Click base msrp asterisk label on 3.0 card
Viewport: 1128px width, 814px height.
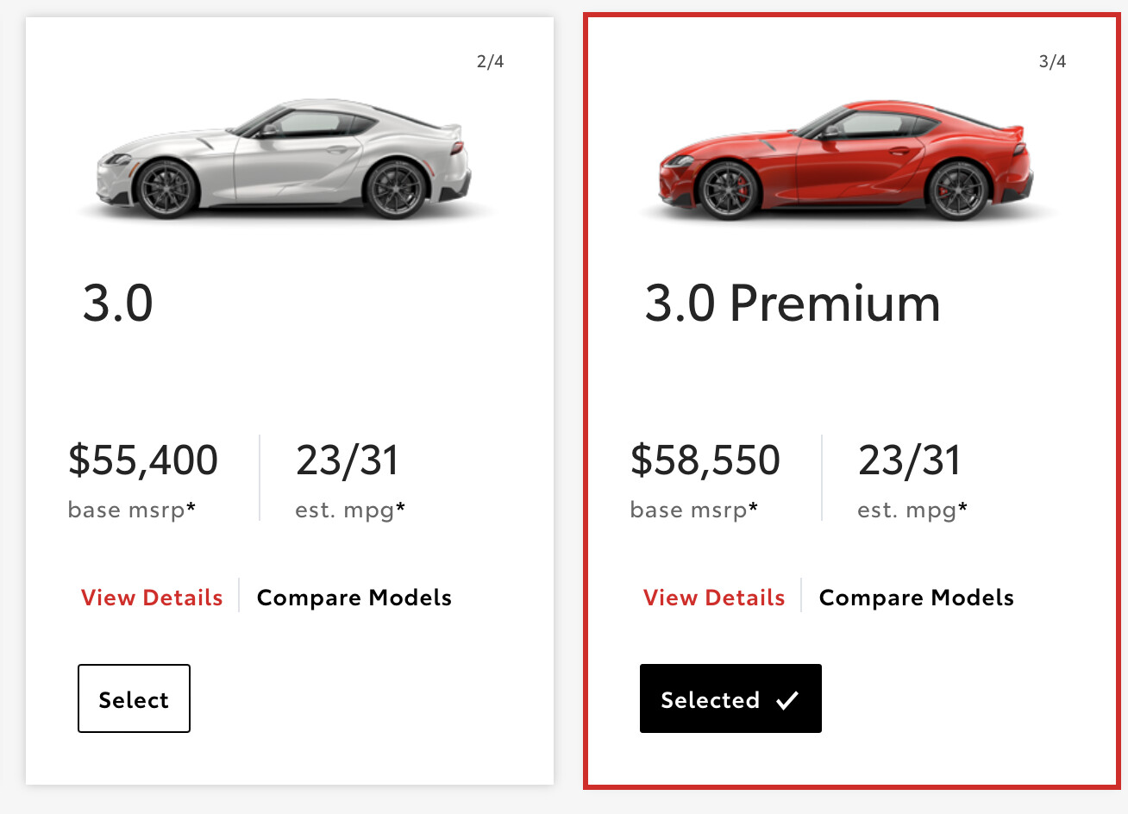(132, 510)
